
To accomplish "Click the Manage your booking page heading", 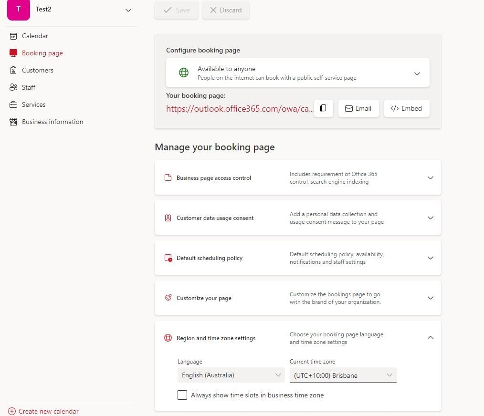I will pyautogui.click(x=214, y=147).
